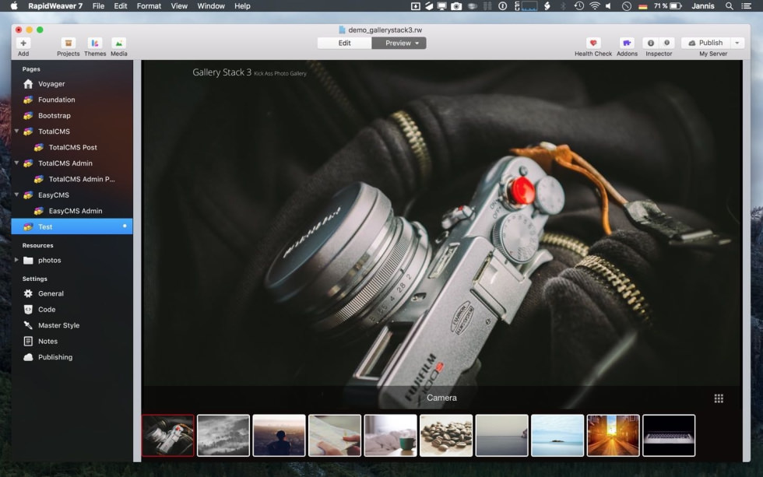Select the Test page
This screenshot has width=763, height=477.
coord(72,226)
